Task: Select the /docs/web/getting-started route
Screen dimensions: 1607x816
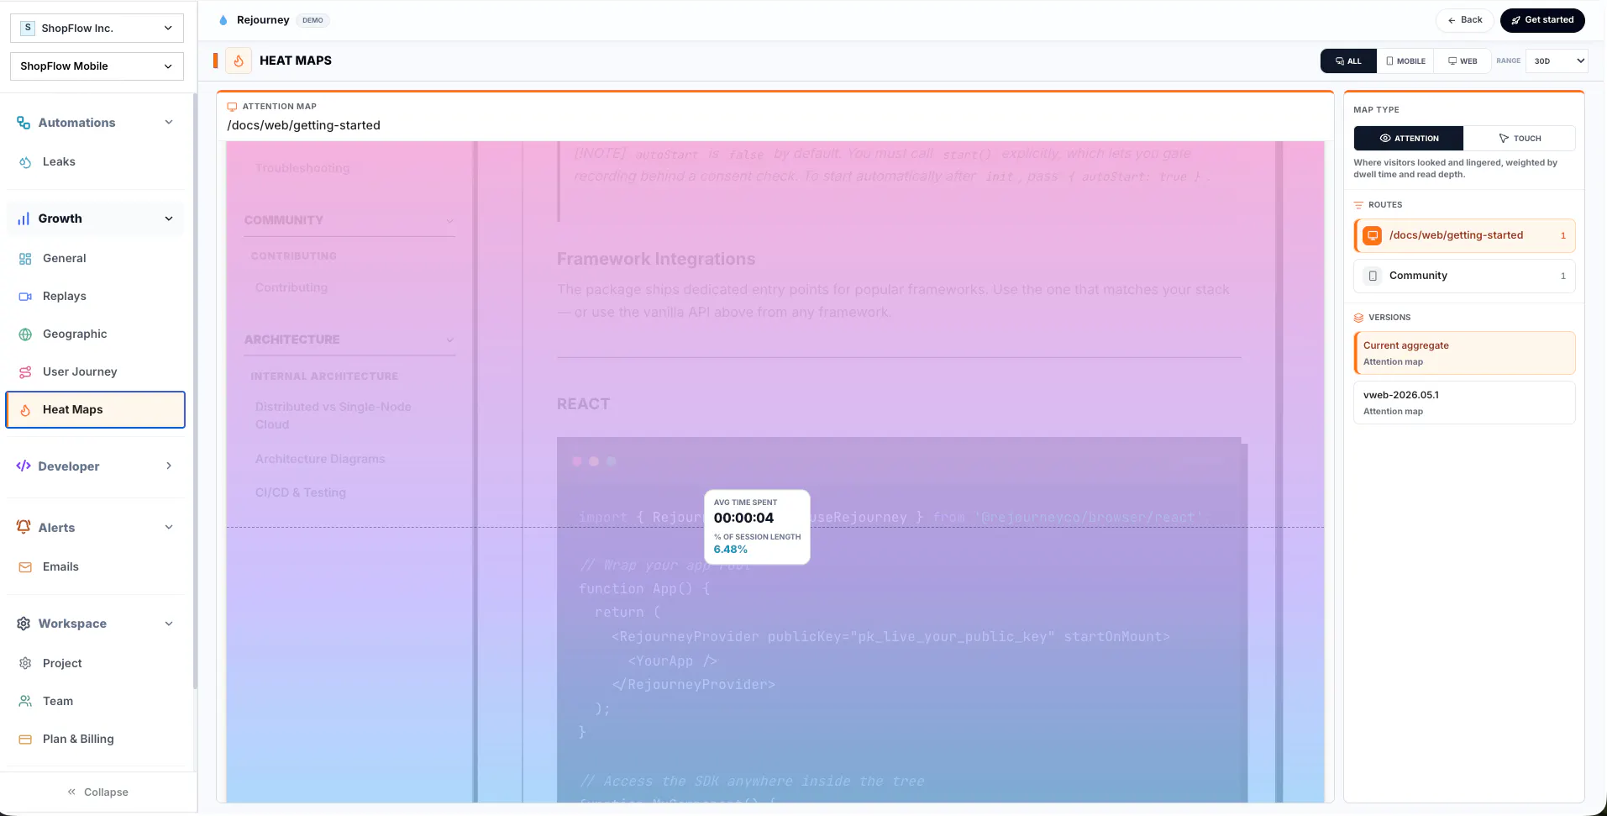Action: 1464,235
